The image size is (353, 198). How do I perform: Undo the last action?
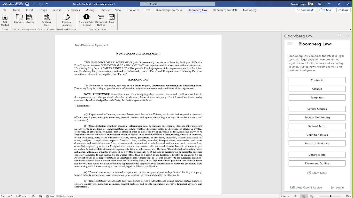click(33, 4)
